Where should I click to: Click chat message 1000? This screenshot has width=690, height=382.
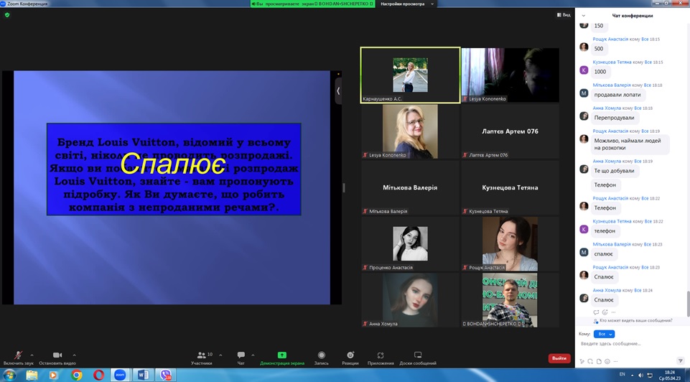tap(600, 72)
